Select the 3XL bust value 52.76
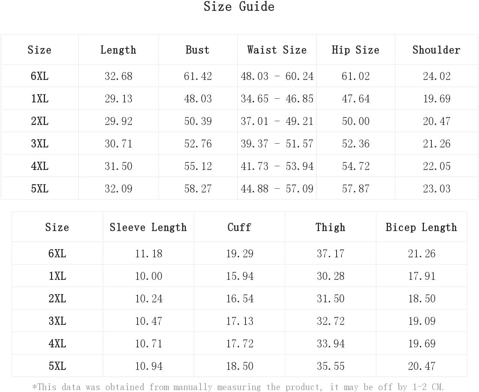479x392 pixels. pos(198,144)
